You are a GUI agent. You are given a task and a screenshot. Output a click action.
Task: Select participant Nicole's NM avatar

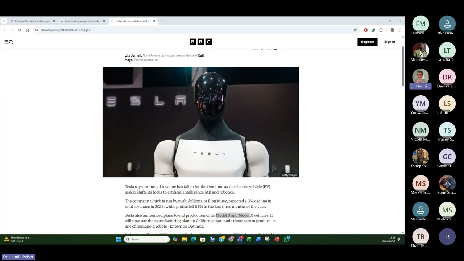click(x=420, y=130)
